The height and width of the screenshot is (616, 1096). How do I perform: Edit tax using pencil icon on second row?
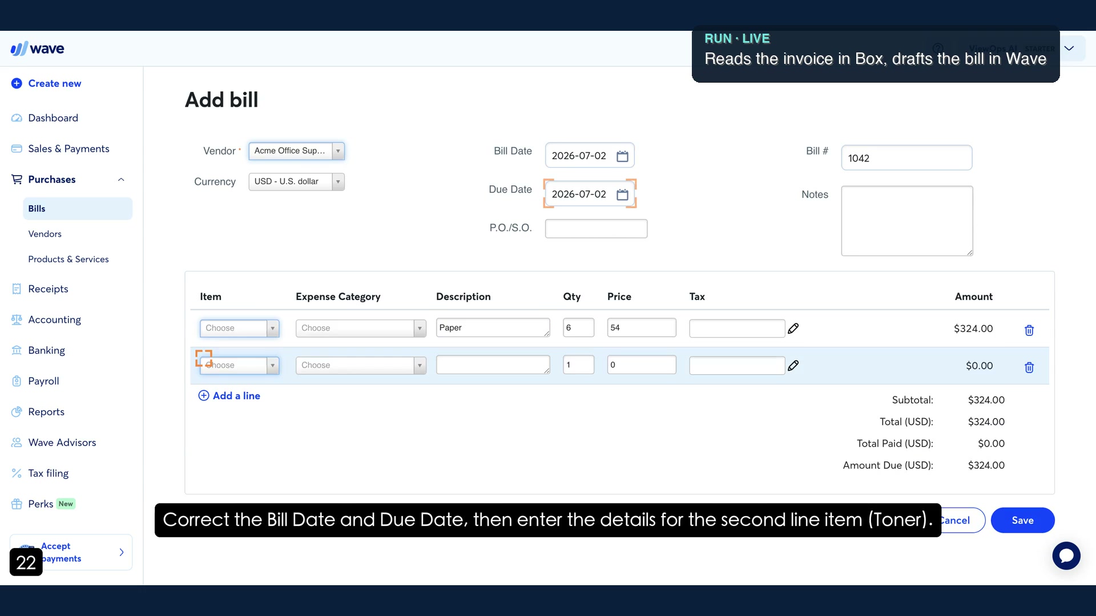coord(793,366)
